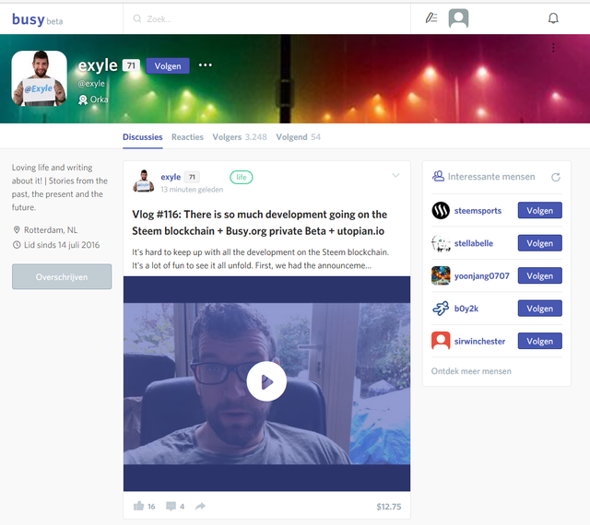Switch to the Reacties tab

click(187, 137)
